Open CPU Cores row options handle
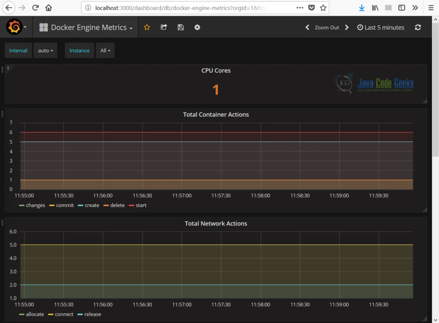Viewport: 439px width, 323px height. pyautogui.click(x=2, y=69)
